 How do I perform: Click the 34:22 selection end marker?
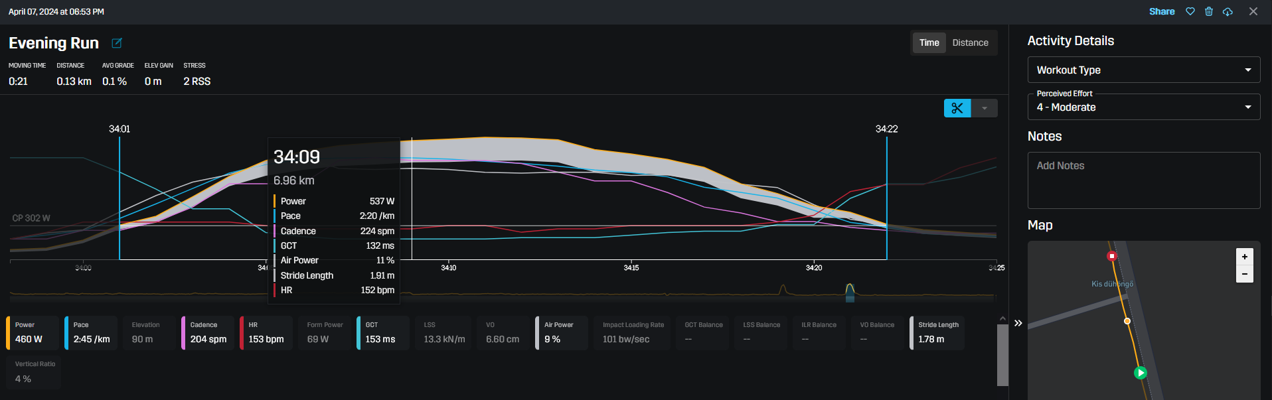(886, 129)
